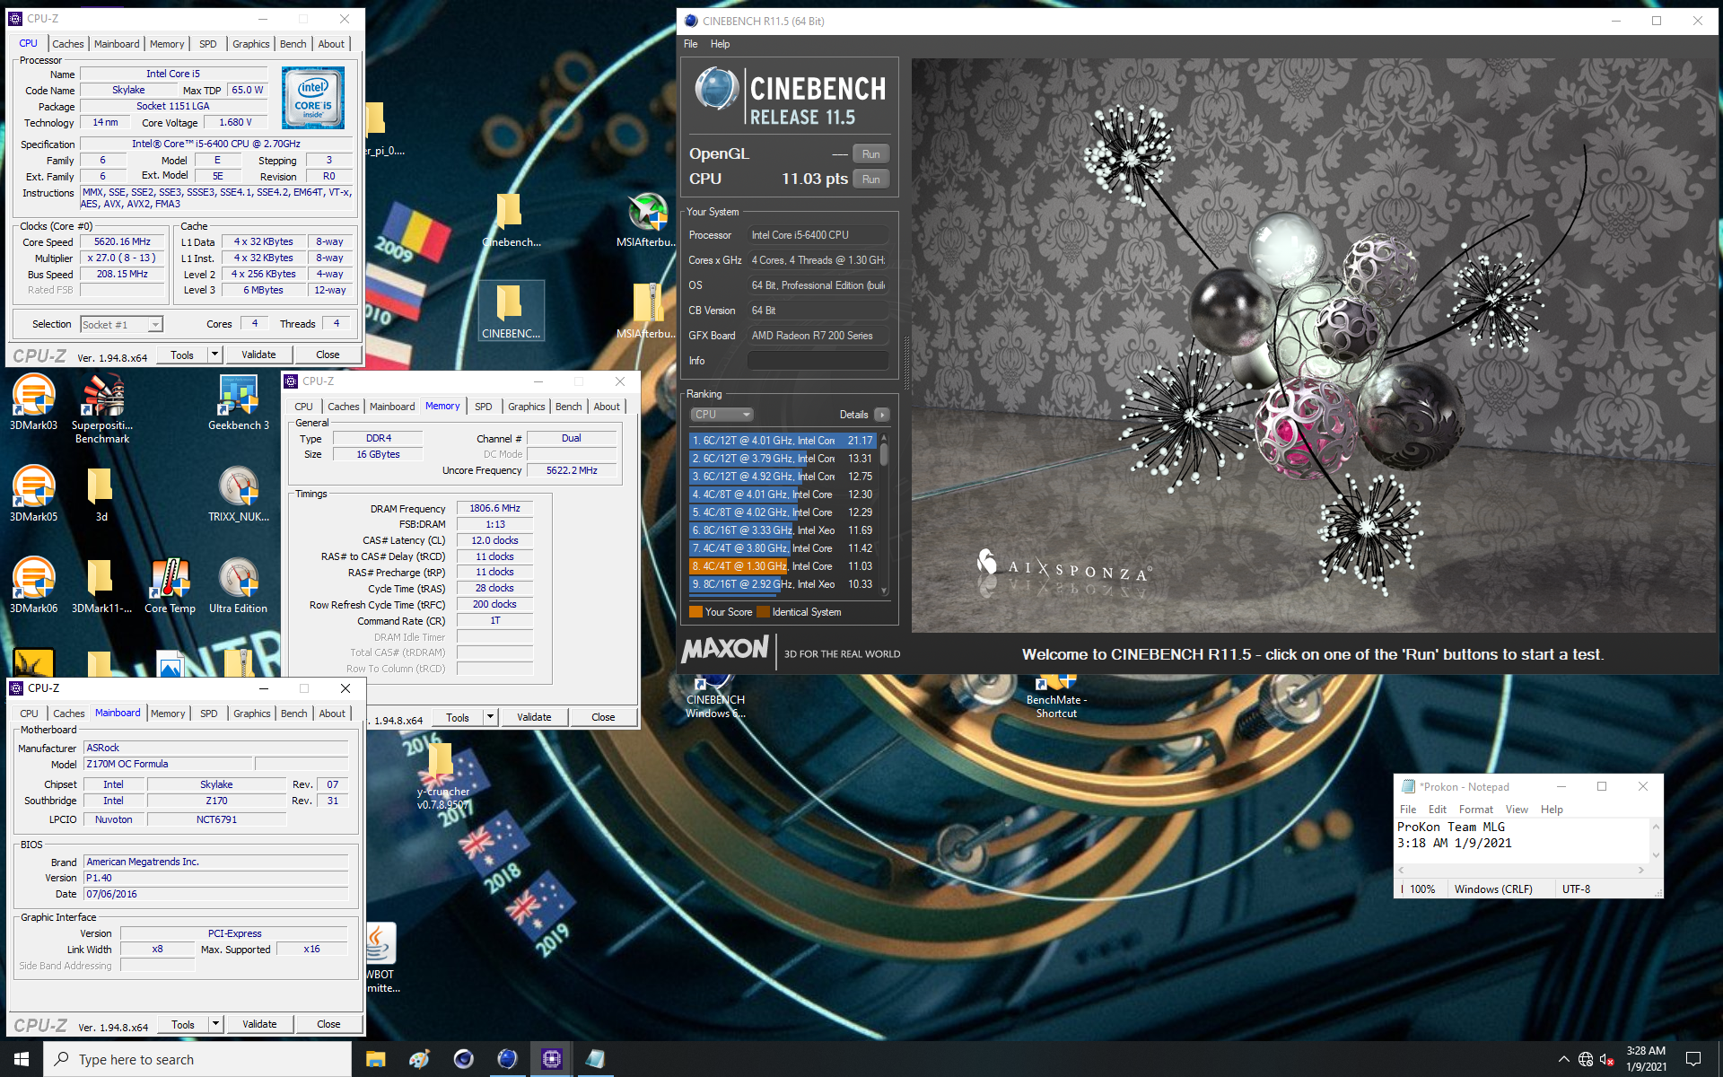Launch the BenchMate shortcut on the desktop

click(x=1056, y=696)
